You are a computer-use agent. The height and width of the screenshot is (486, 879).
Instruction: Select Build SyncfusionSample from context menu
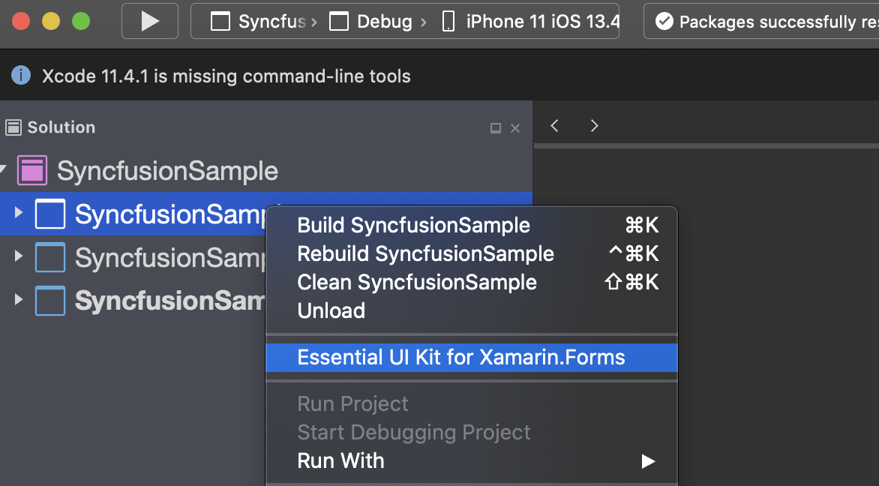tap(413, 225)
